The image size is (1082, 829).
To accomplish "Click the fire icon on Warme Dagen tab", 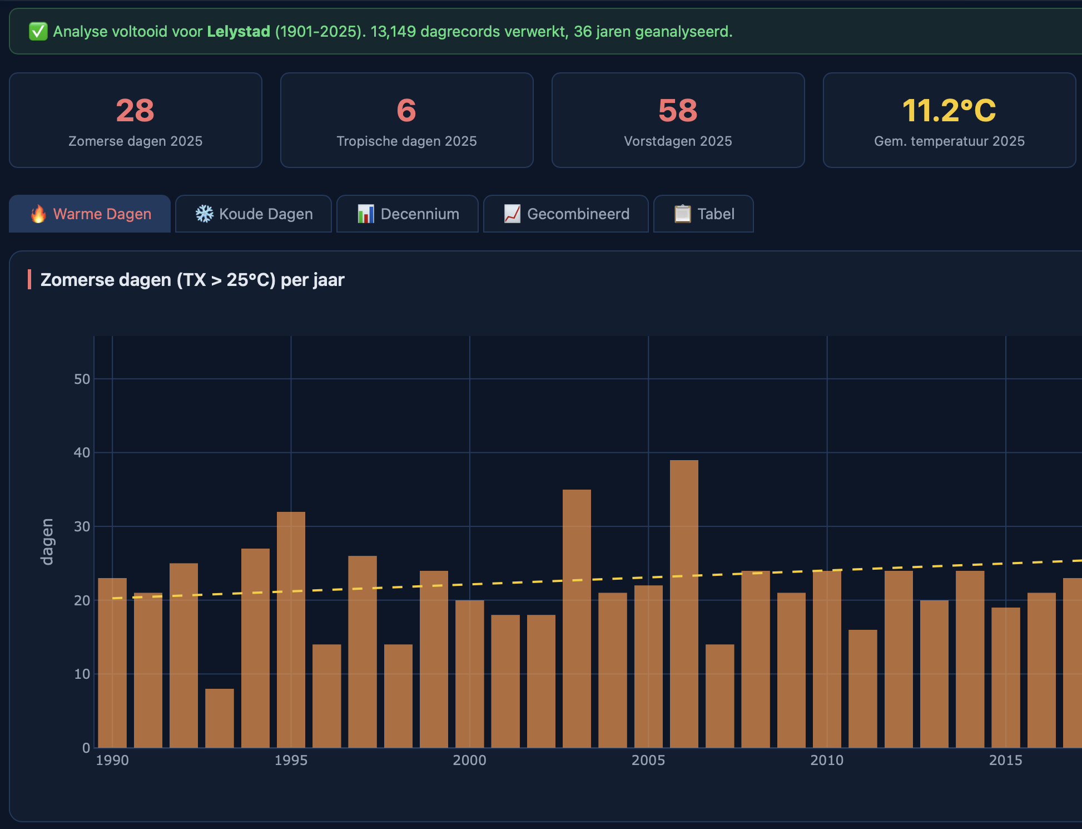I will click(x=38, y=214).
